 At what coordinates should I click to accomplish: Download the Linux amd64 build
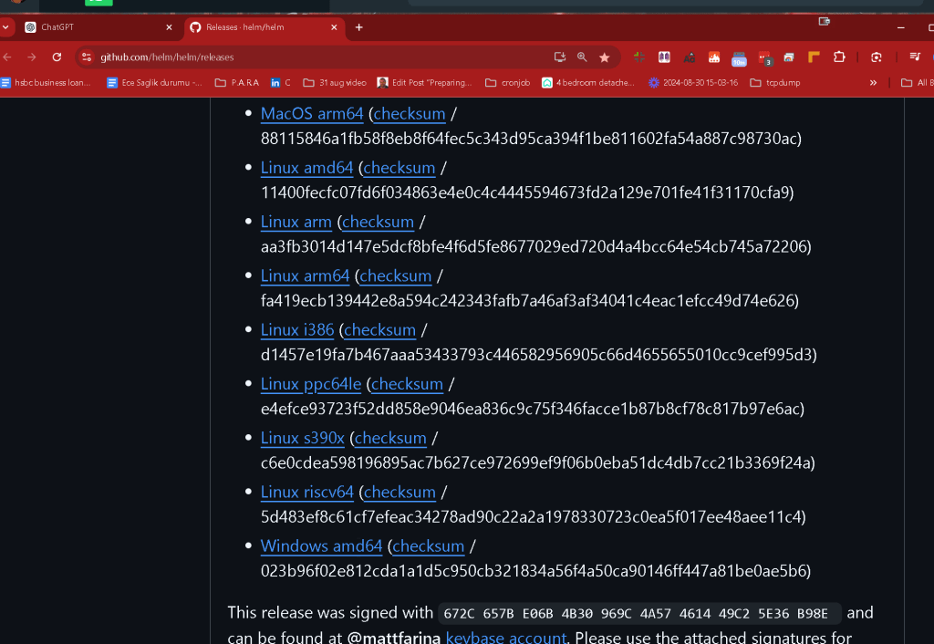(x=306, y=168)
